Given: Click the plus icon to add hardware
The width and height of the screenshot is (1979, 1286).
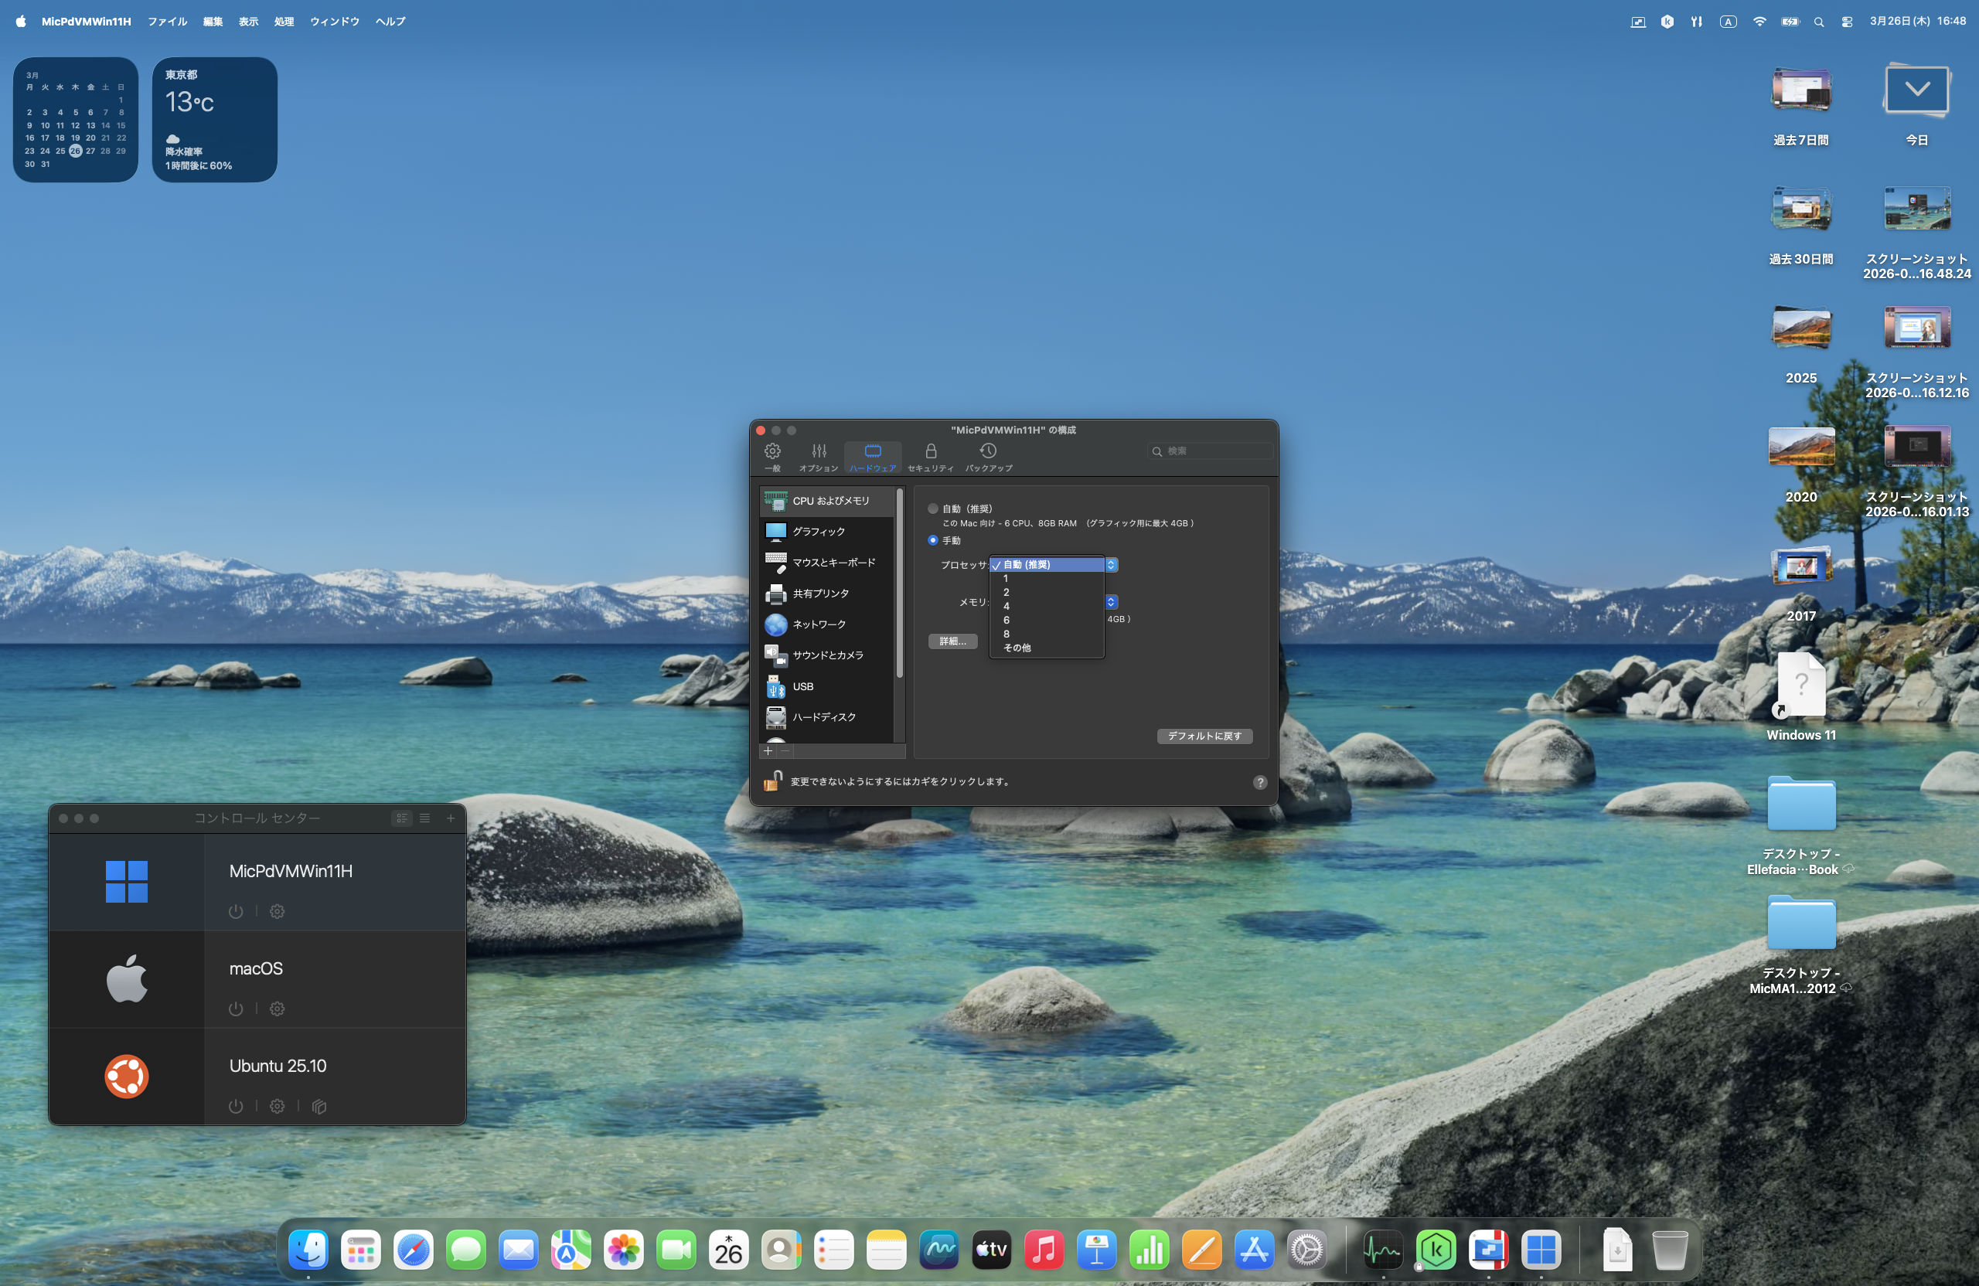Looking at the screenshot, I should point(768,750).
